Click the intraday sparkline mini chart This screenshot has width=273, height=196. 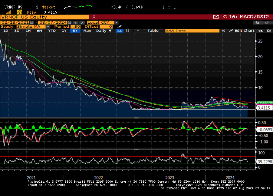(78, 7)
